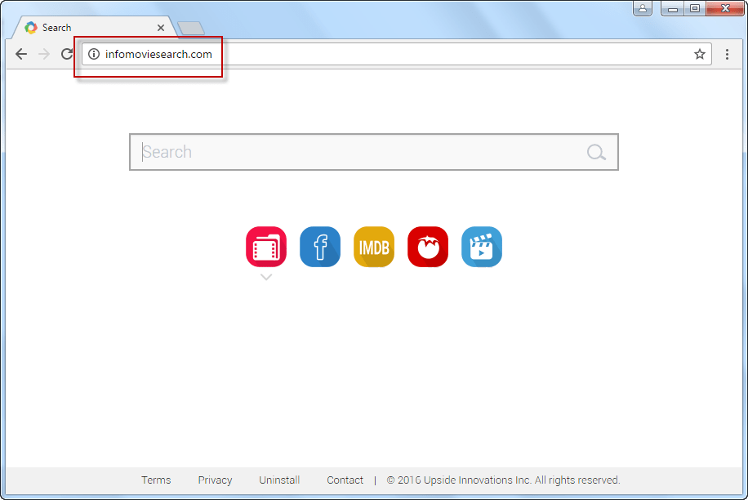Viewport: 748px width, 500px height.
Task: Reload the page with refresh icon
Action: point(67,54)
